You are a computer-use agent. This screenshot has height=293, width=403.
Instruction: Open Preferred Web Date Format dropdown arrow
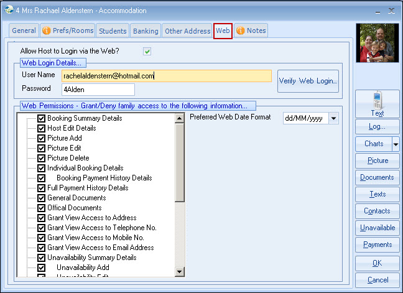pyautogui.click(x=333, y=118)
